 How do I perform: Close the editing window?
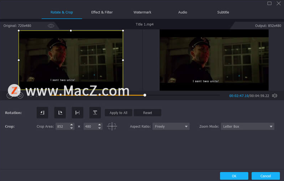tap(279, 3)
